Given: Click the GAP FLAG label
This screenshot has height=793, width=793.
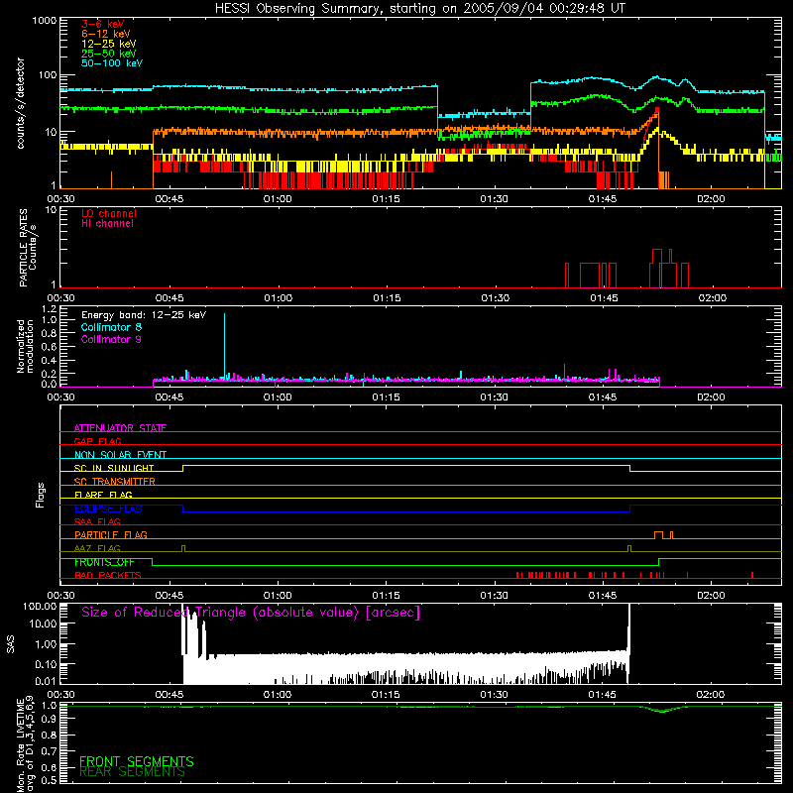Looking at the screenshot, I should coord(97,441).
